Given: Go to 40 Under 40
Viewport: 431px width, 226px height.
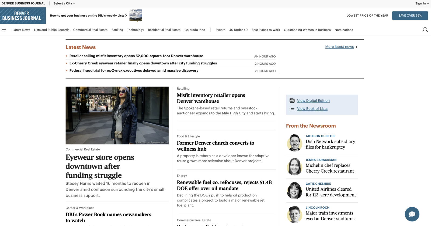Looking at the screenshot, I should [x=238, y=30].
